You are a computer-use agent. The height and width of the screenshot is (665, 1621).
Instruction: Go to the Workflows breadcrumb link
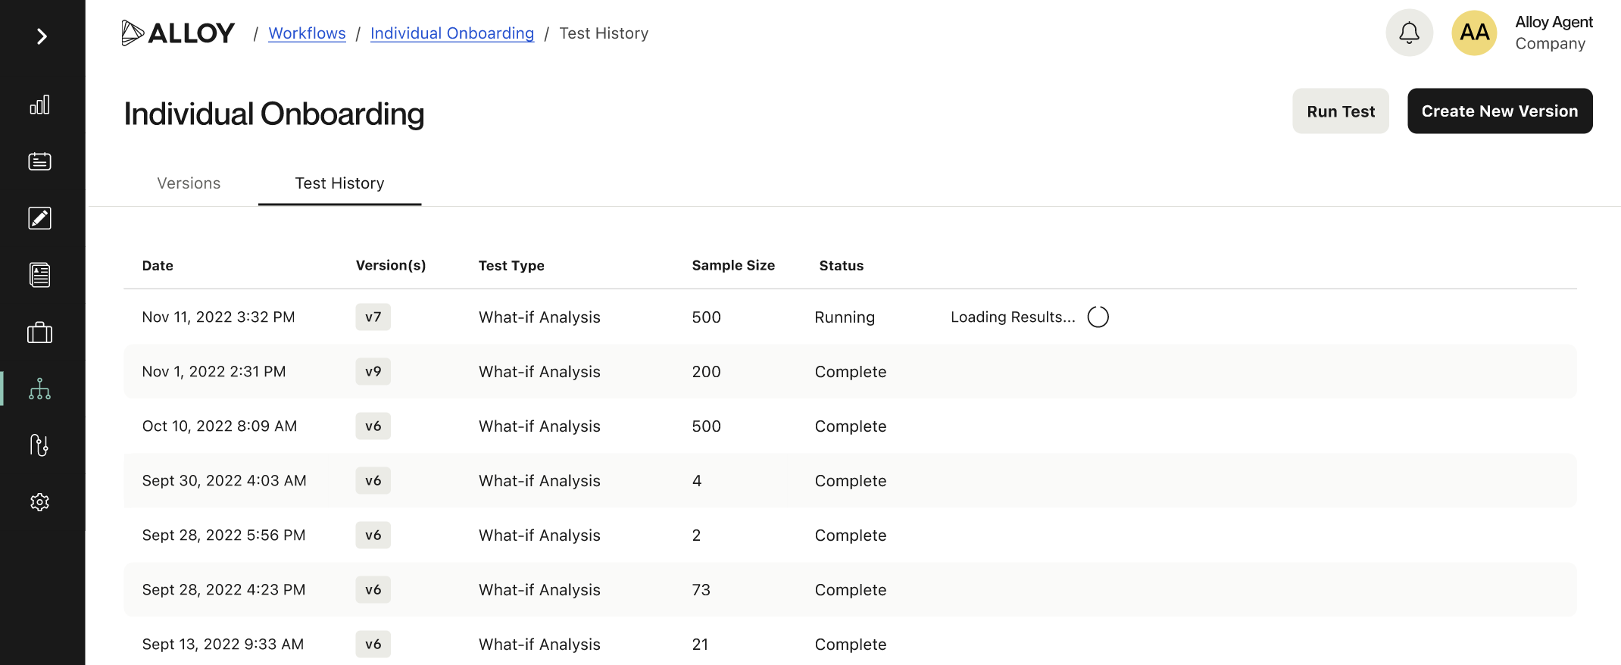307,33
